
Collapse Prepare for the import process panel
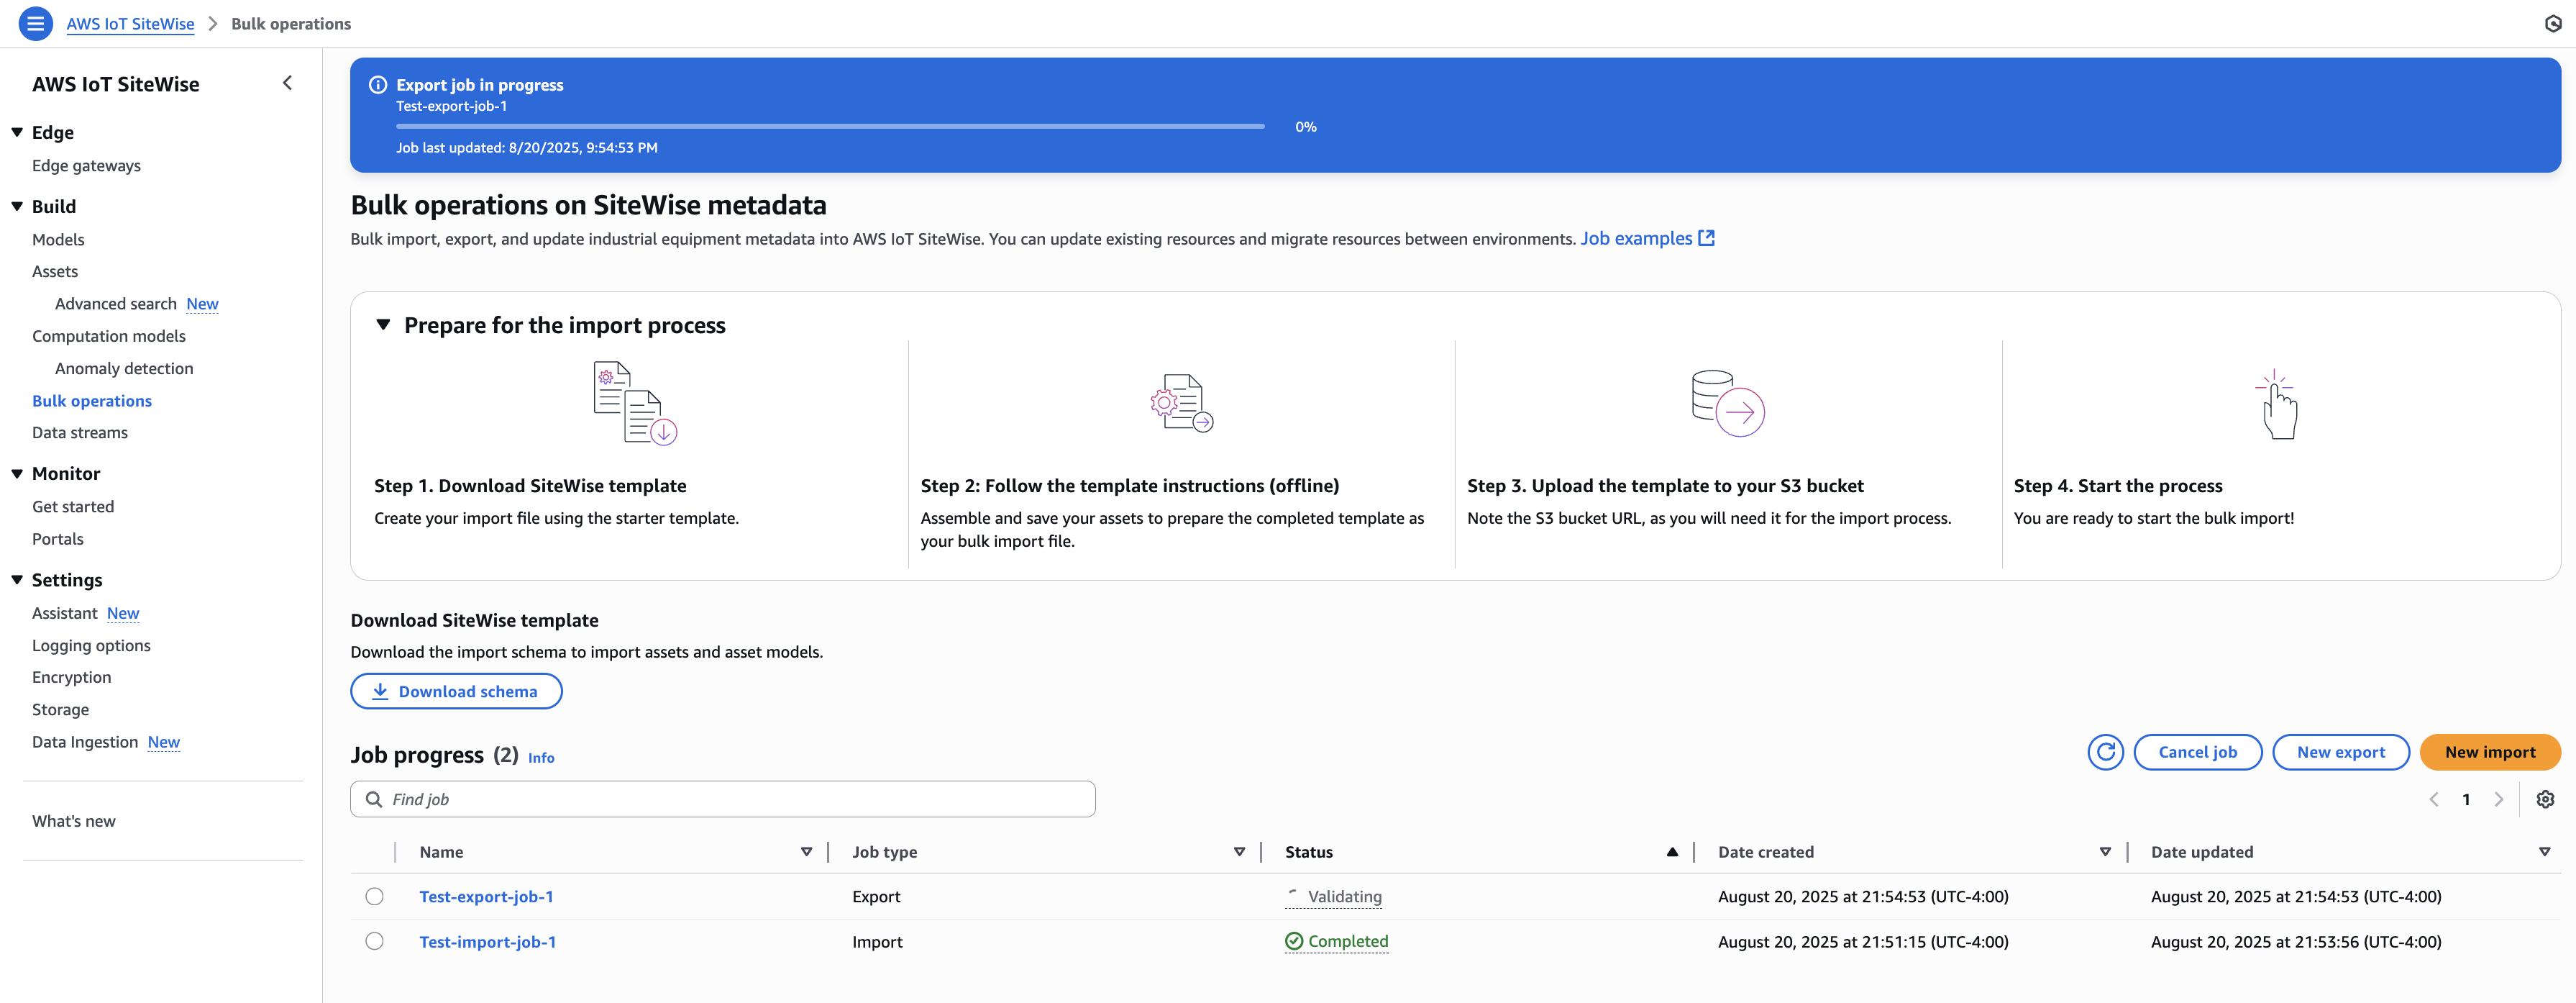point(383,324)
